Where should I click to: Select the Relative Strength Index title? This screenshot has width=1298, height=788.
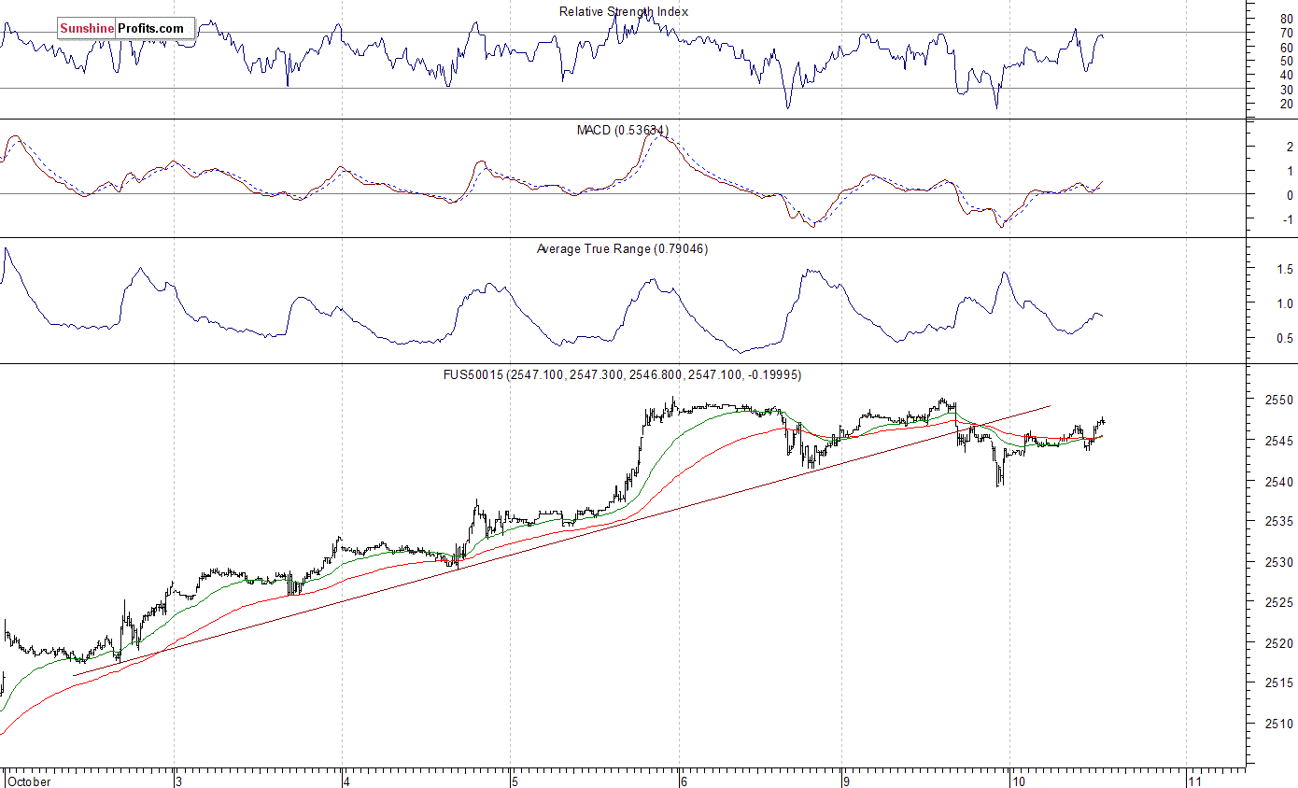[x=624, y=11]
